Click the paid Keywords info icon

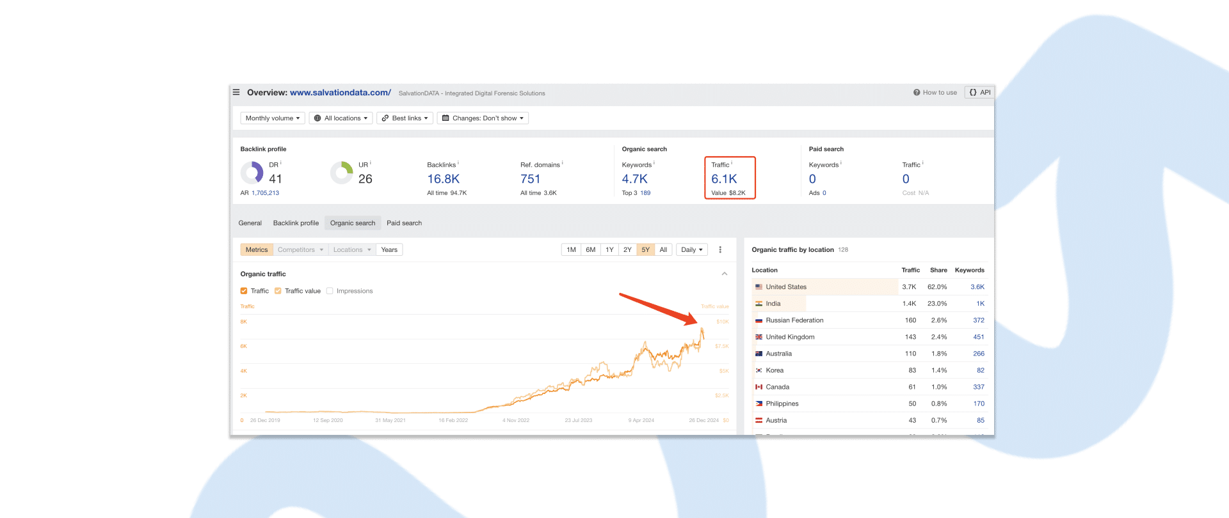click(x=841, y=163)
